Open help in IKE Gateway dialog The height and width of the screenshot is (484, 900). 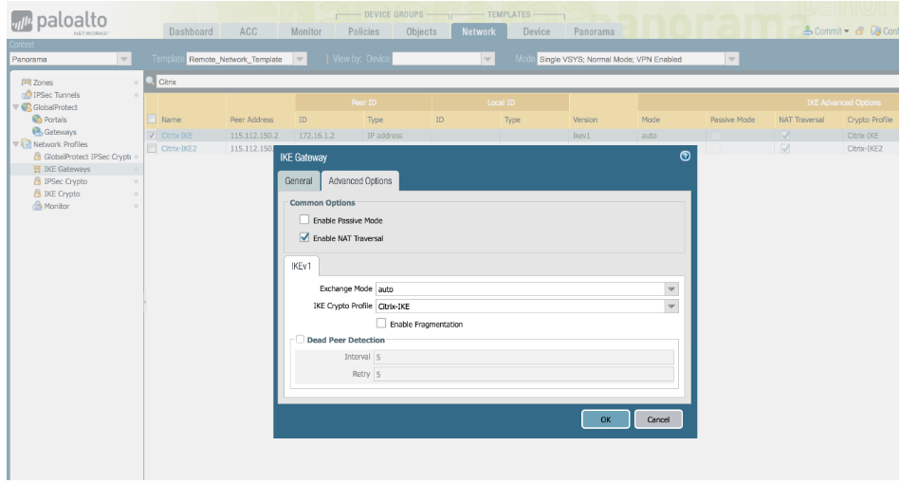685,157
